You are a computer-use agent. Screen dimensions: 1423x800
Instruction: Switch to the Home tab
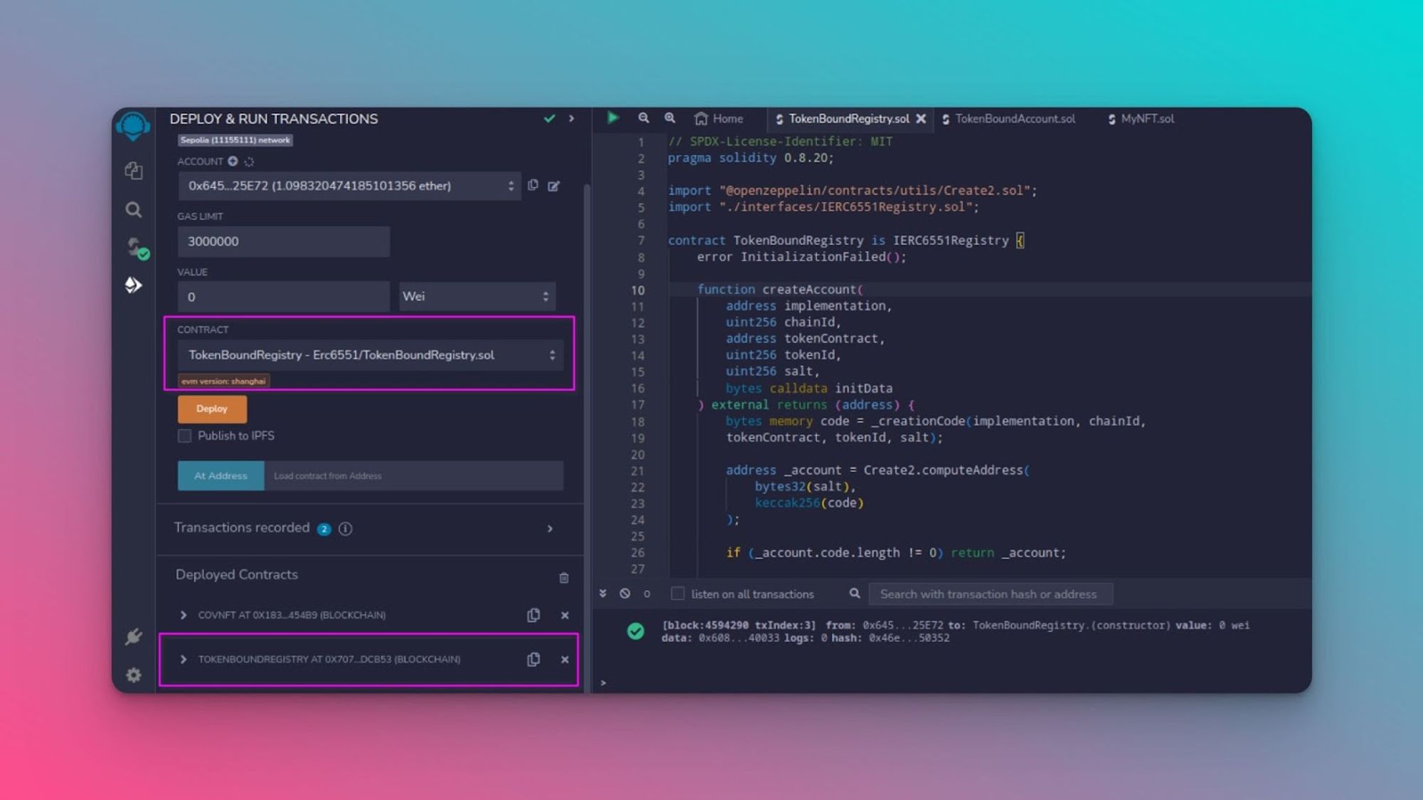click(x=719, y=119)
